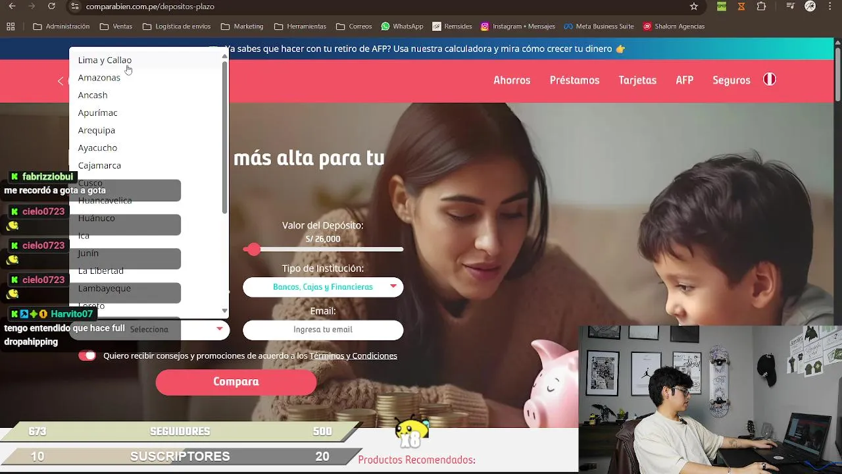Image resolution: width=842 pixels, height=474 pixels.
Task: Select Ayacucho from the region list
Action: [145, 147]
